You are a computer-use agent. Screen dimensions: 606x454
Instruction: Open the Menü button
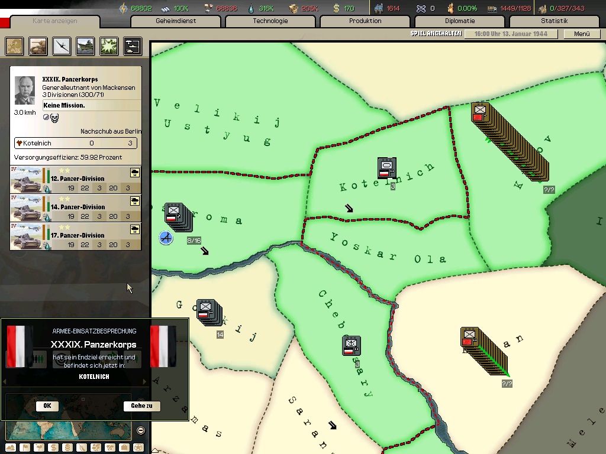pos(582,34)
